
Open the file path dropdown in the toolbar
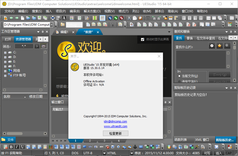tap(52, 25)
